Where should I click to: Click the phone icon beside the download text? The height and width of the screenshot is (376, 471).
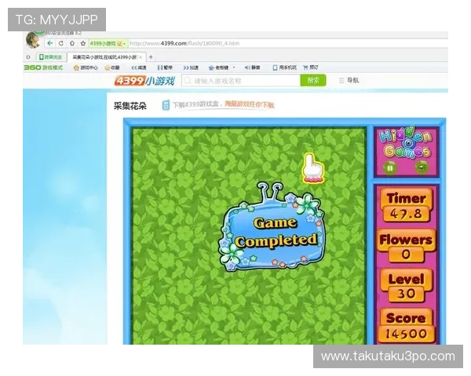pos(166,105)
